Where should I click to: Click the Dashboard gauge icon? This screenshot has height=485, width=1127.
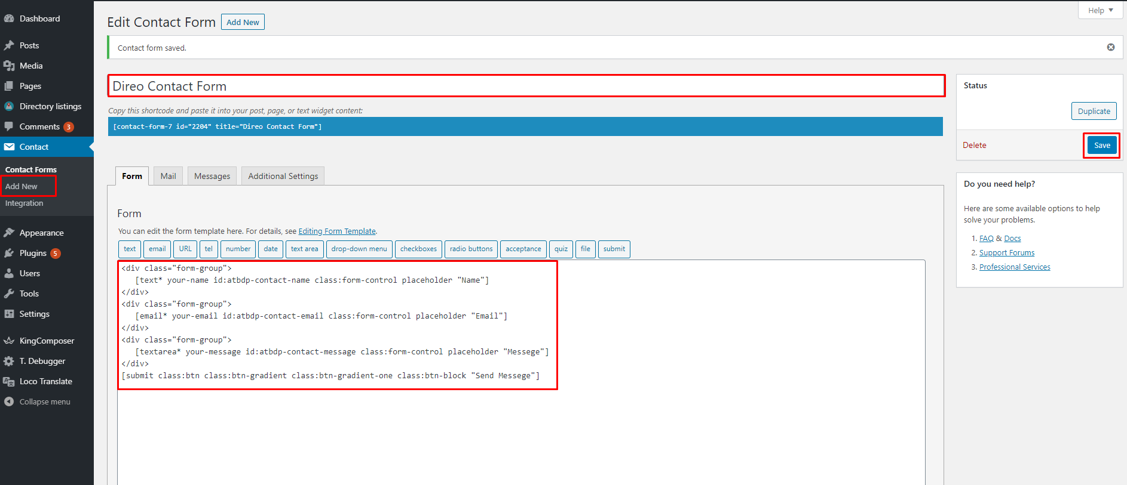coord(9,18)
